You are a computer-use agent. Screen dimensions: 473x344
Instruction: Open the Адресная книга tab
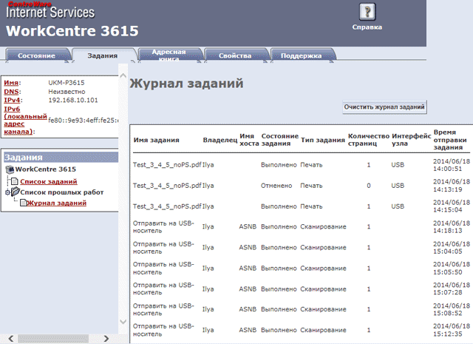(168, 55)
